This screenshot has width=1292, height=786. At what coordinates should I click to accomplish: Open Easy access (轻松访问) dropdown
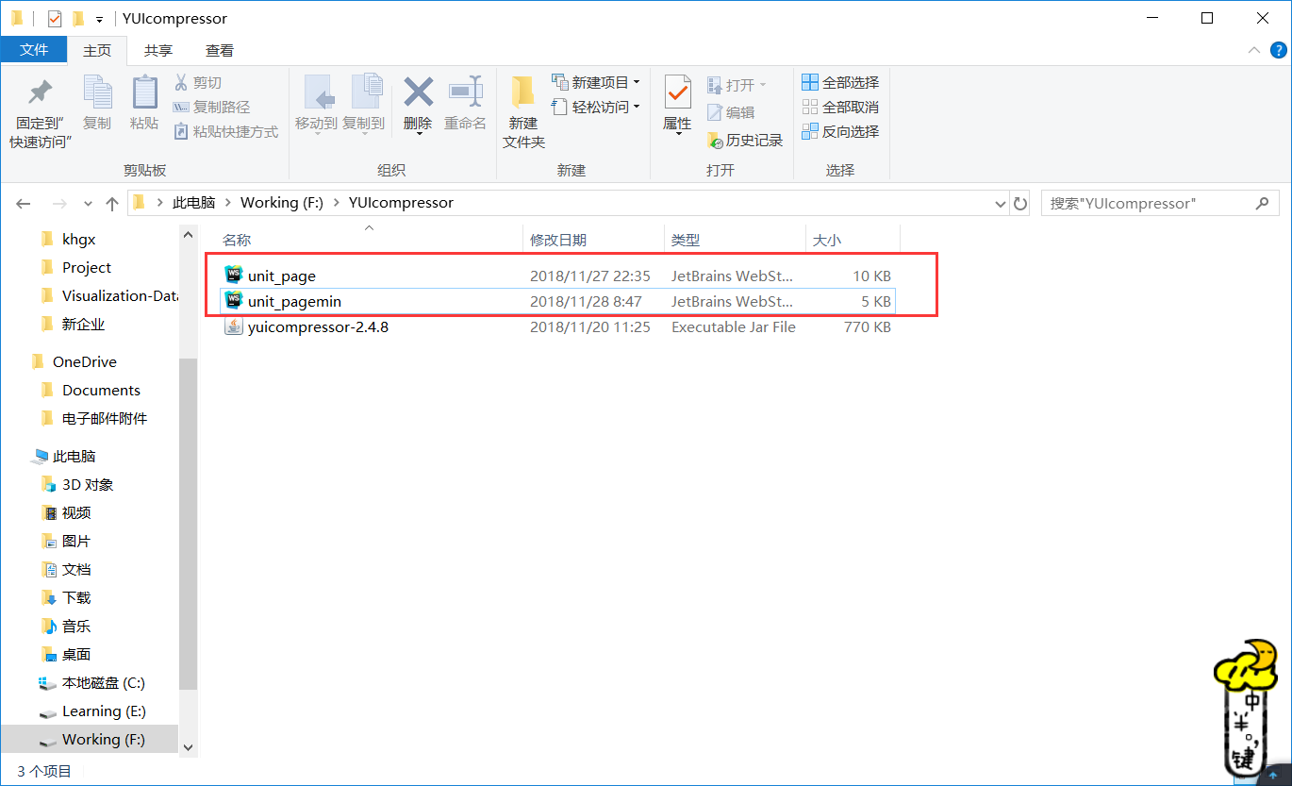(x=637, y=107)
